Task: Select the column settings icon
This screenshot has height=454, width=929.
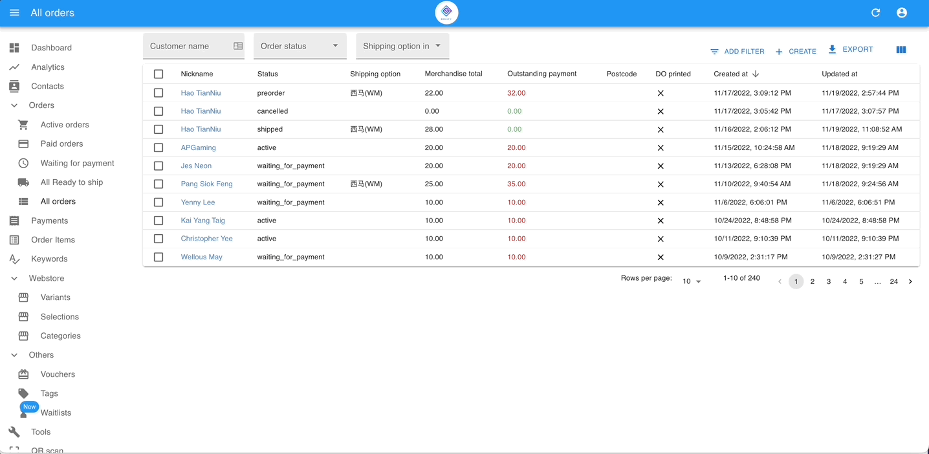Action: click(901, 49)
